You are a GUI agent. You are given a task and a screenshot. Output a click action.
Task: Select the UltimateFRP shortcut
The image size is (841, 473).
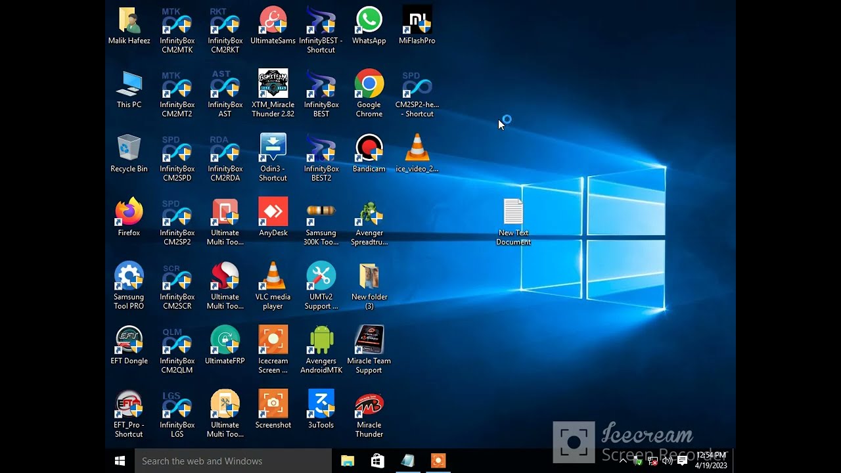tap(225, 346)
